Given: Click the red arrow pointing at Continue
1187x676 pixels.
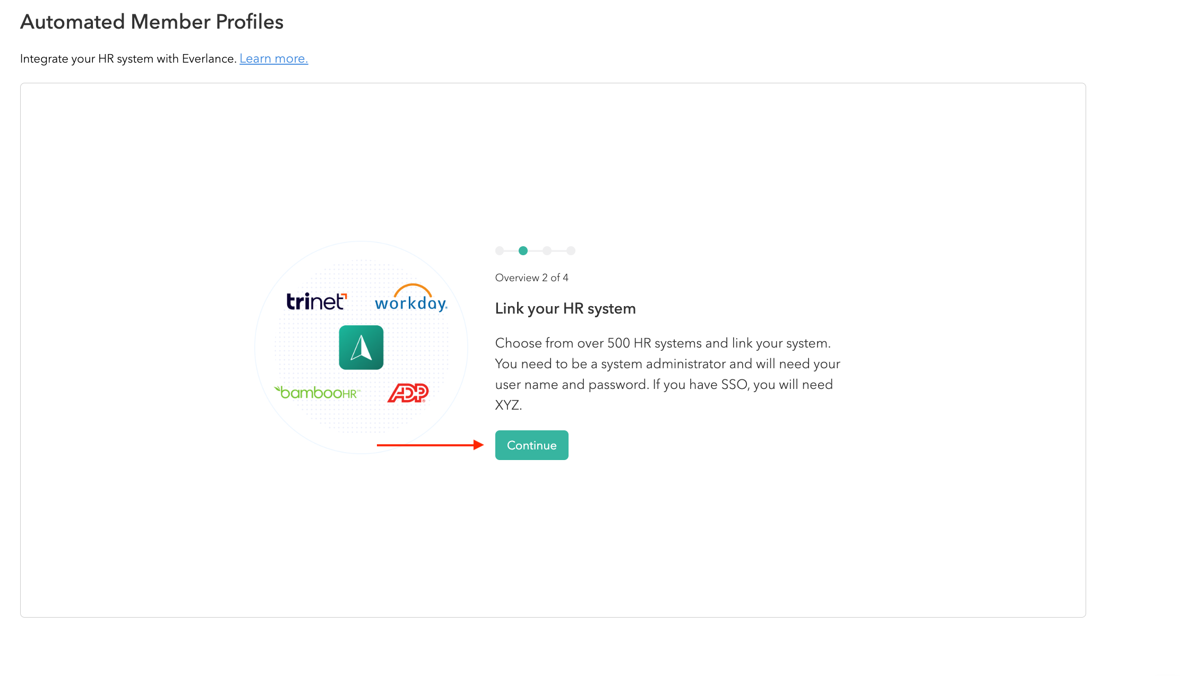Looking at the screenshot, I should tap(429, 445).
